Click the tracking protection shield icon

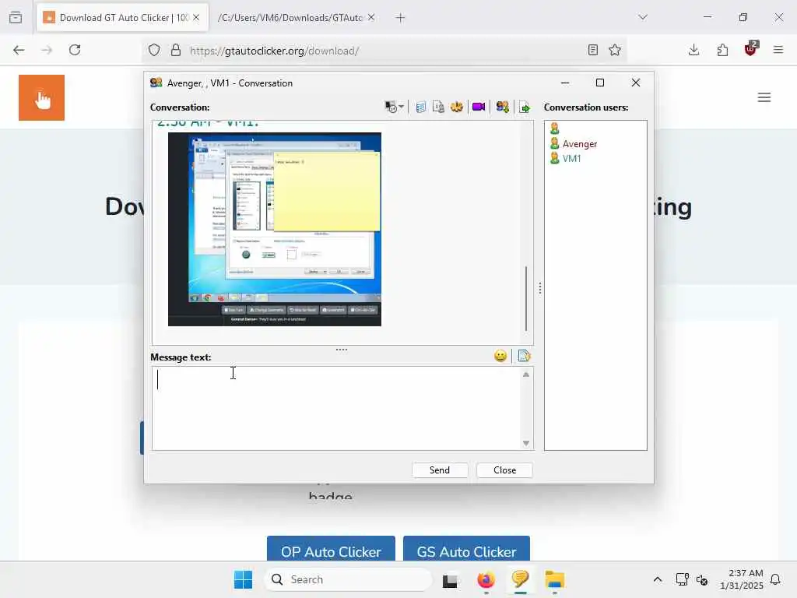click(x=154, y=51)
